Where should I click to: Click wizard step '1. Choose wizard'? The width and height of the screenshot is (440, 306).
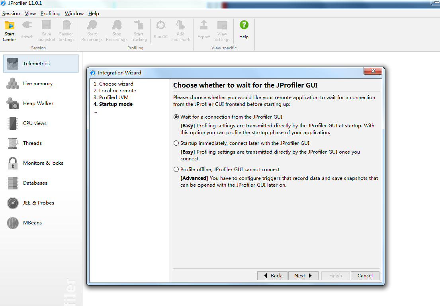(x=113, y=84)
